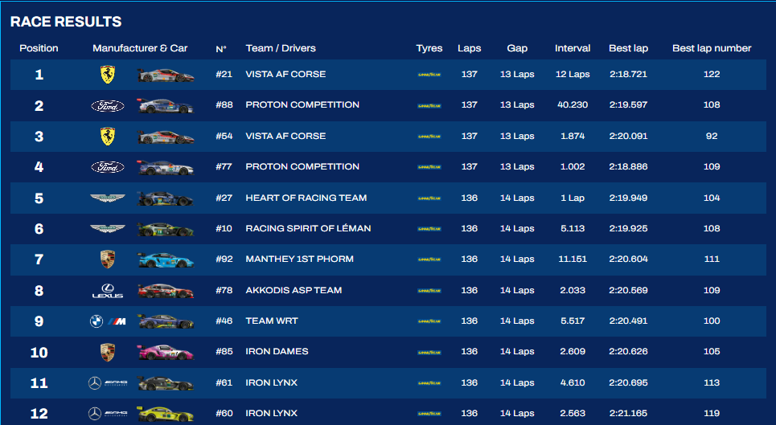Open PROTON COMPETITION team in #88 row
This screenshot has width=776, height=425.
click(302, 104)
